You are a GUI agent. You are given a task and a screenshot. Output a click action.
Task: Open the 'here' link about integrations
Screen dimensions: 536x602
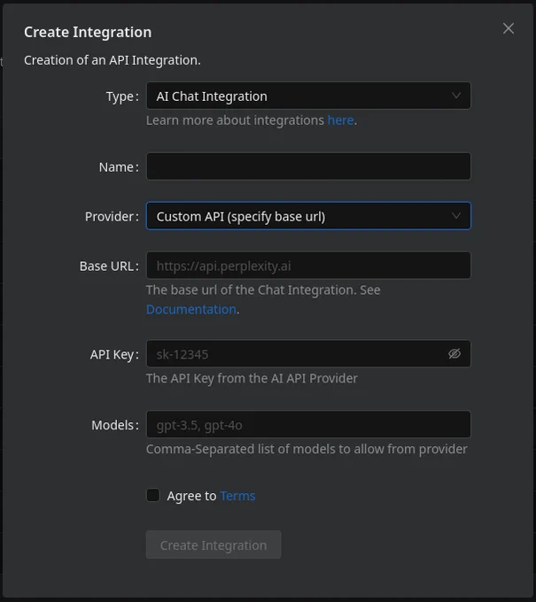[x=340, y=120]
